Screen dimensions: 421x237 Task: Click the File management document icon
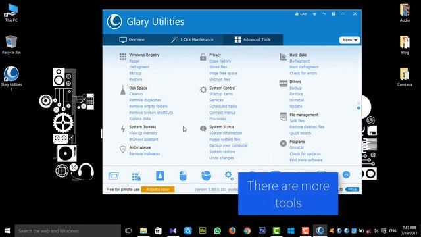tap(284, 117)
